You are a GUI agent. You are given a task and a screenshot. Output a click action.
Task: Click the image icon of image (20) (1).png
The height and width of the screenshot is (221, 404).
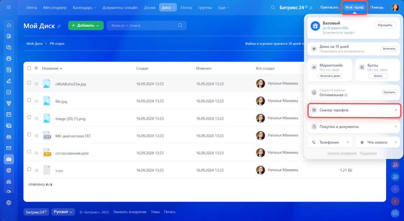point(47,118)
